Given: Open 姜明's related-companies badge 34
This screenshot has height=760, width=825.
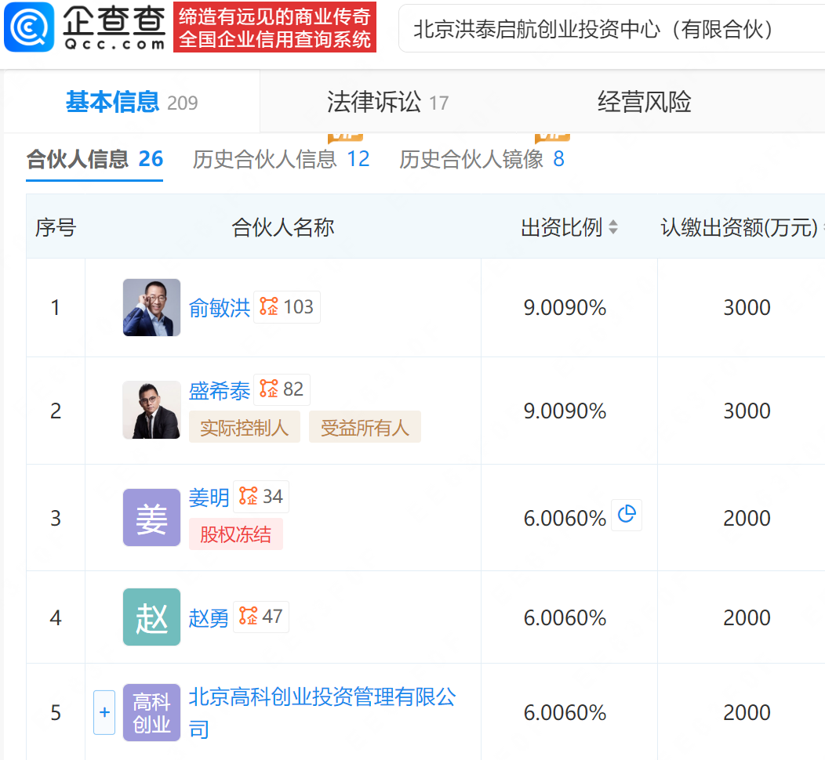Looking at the screenshot, I should (x=261, y=497).
